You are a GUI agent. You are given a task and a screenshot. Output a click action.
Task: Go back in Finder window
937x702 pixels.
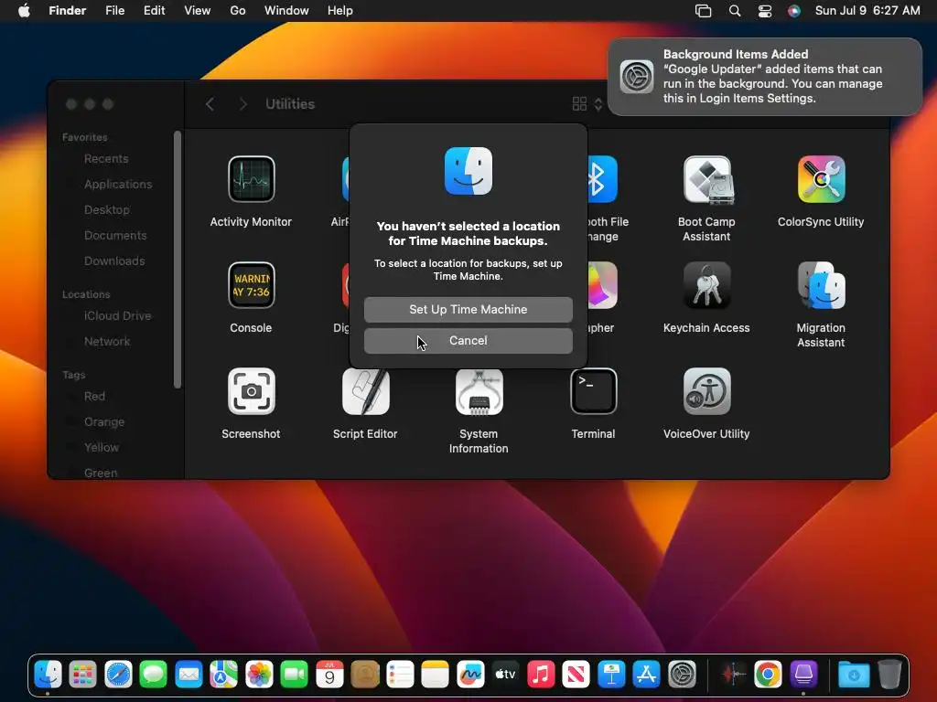[x=210, y=104]
